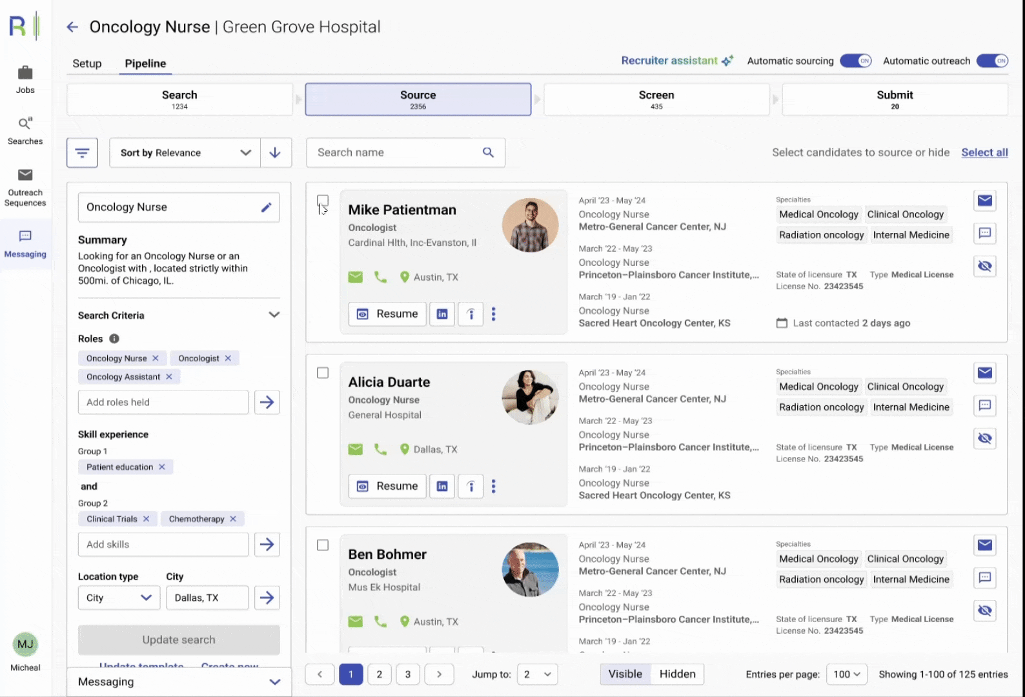Select Alicia Duarte's checkbox

coord(323,373)
